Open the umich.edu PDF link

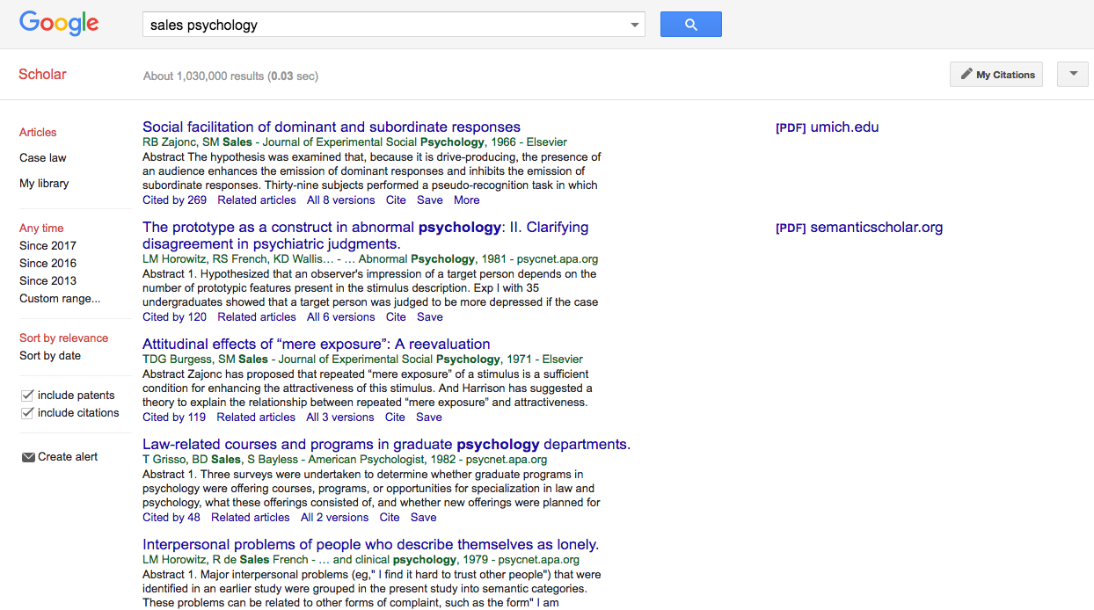click(827, 127)
